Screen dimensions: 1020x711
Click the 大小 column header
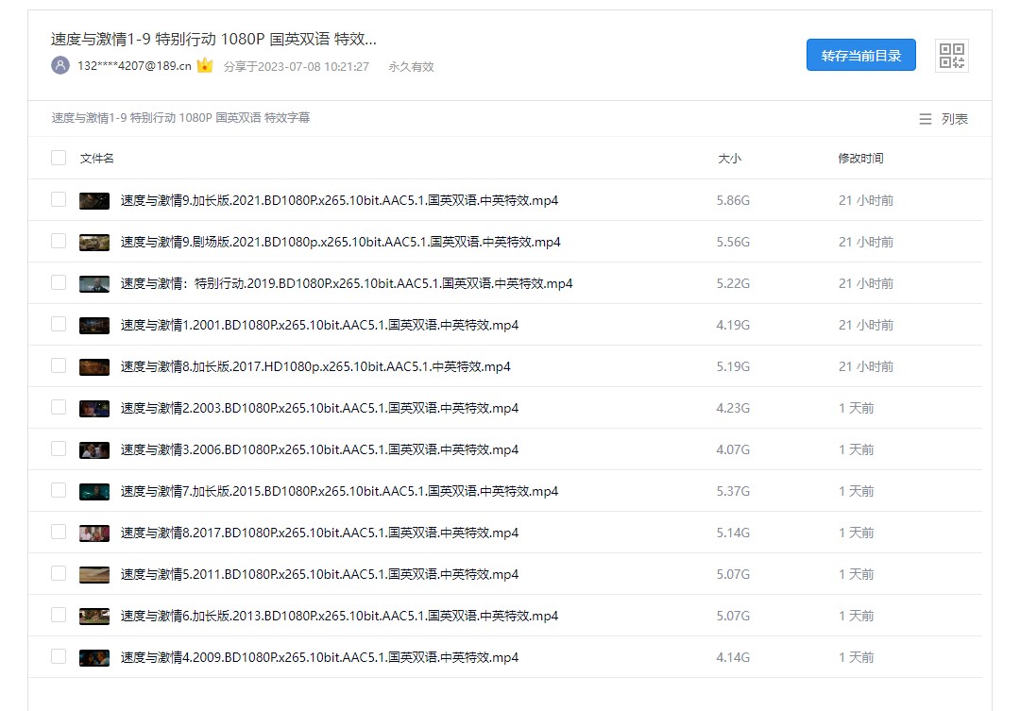point(729,158)
